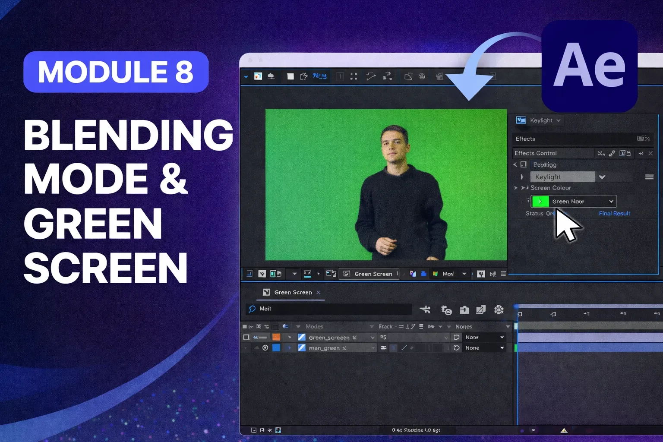Toggle the square checkbox beside Beqllig
Image resolution: width=663 pixels, height=442 pixels.
click(524, 164)
